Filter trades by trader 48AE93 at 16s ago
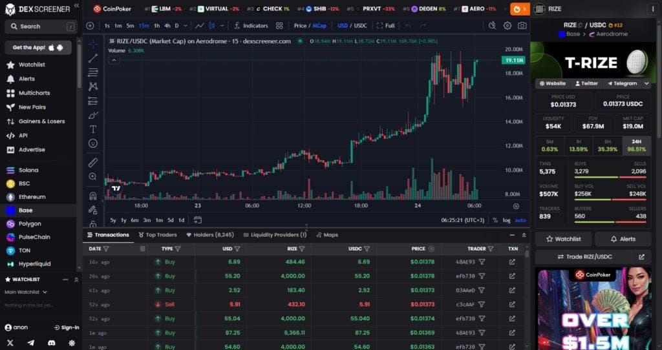662x350 pixels. pos(482,262)
